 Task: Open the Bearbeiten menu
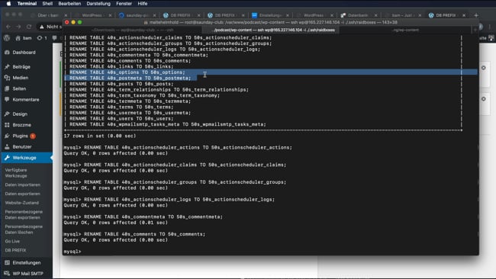click(x=69, y=4)
